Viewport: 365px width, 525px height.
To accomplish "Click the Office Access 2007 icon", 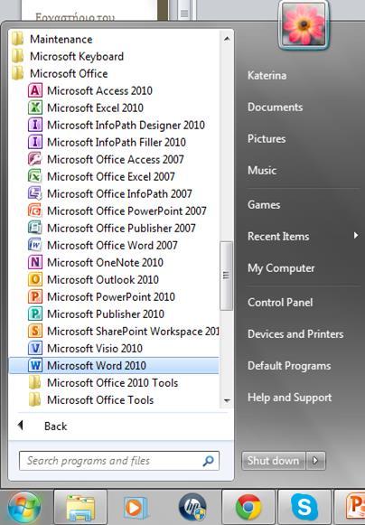I will coord(35,159).
